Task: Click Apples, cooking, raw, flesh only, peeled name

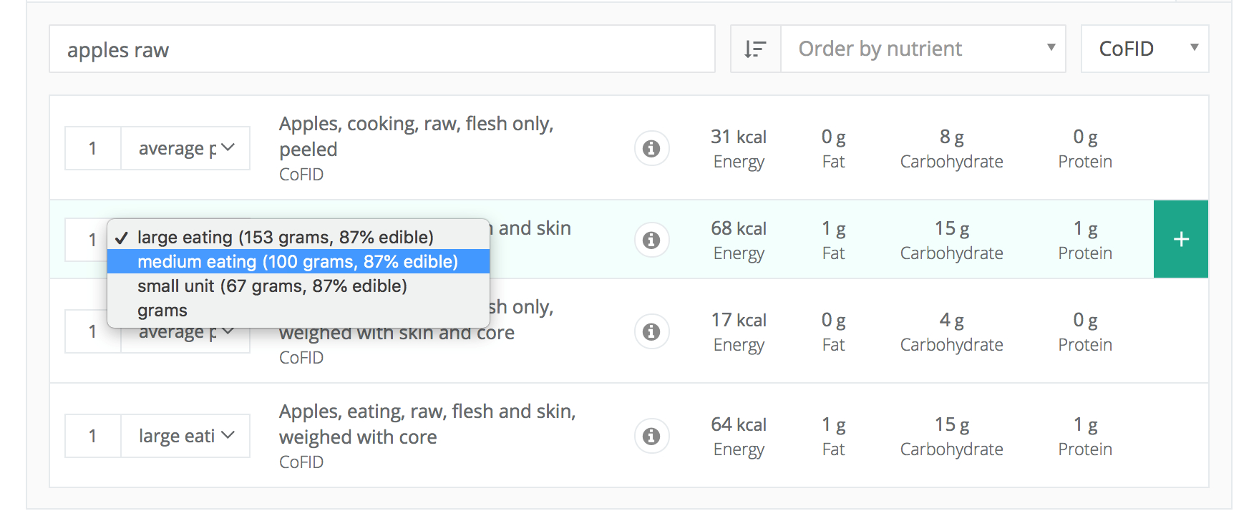Action: 416,136
